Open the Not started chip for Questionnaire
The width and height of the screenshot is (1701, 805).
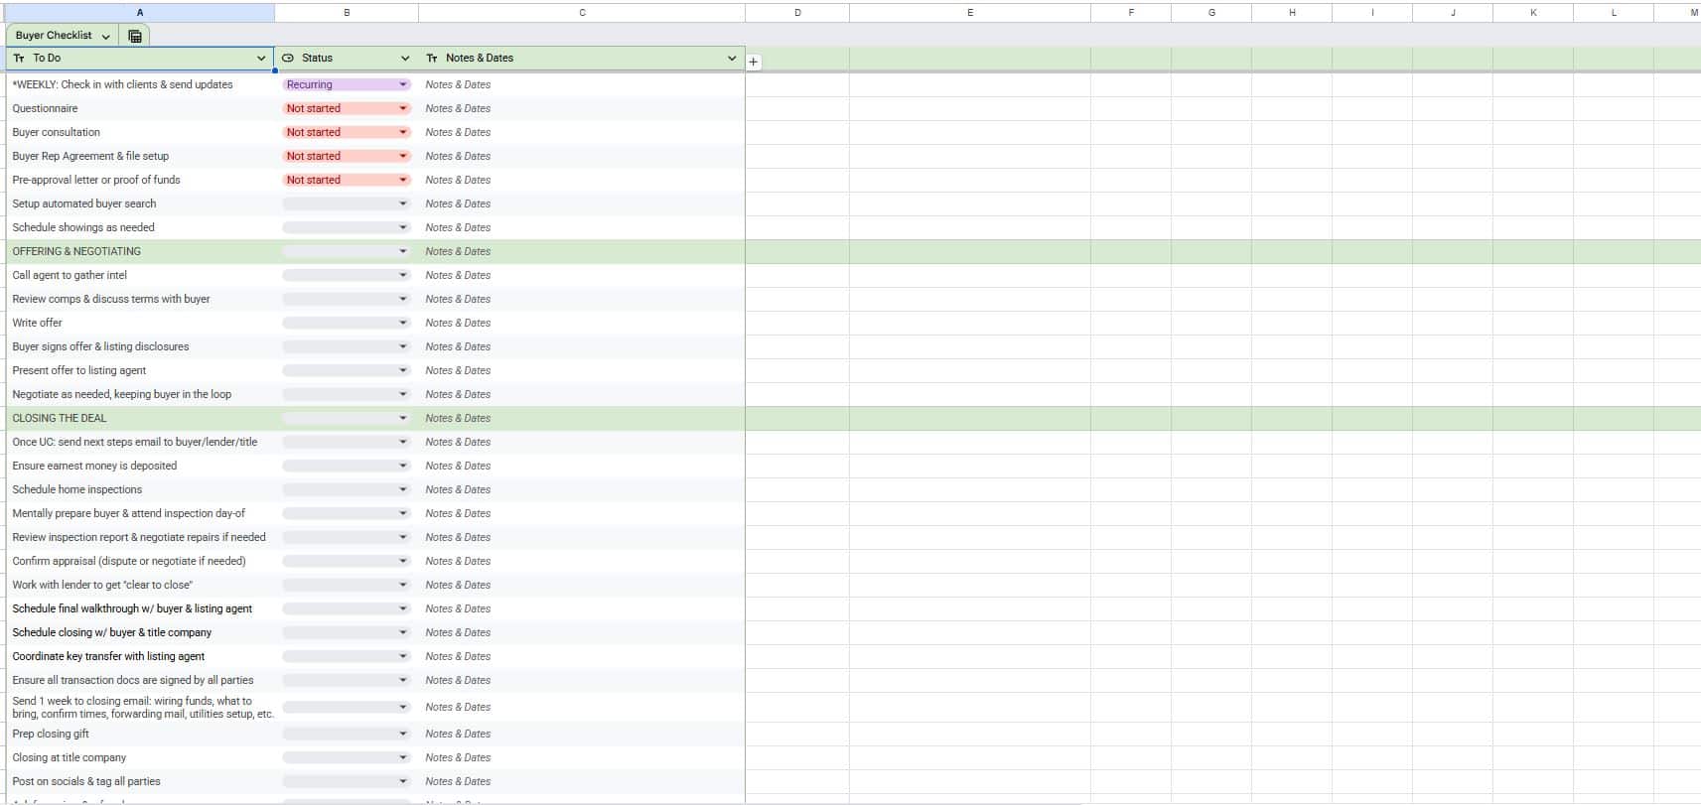pos(403,108)
